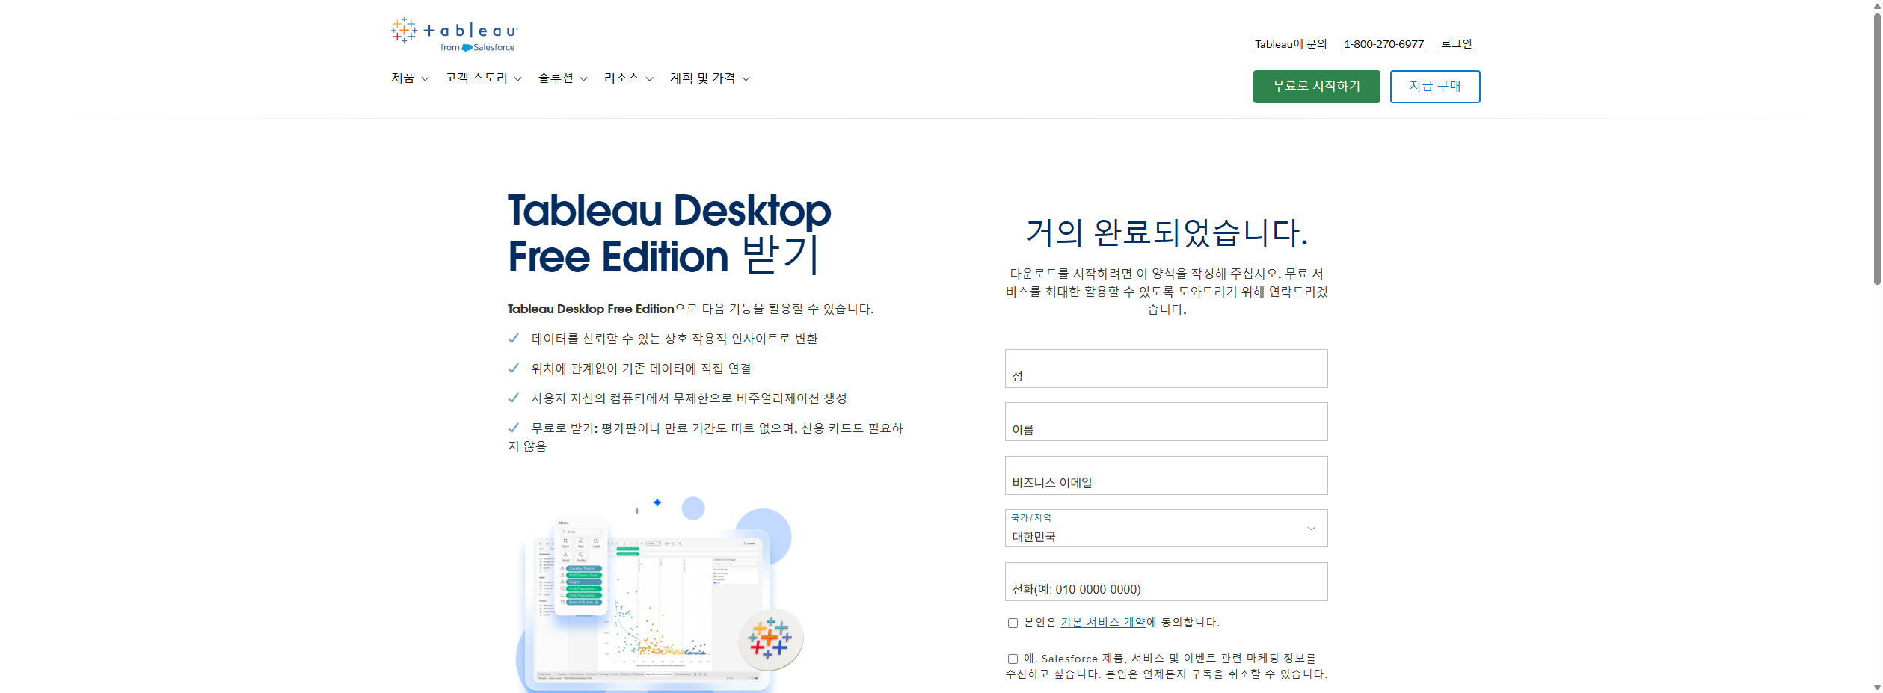Focus the 전화 phone number field

pos(1166,582)
